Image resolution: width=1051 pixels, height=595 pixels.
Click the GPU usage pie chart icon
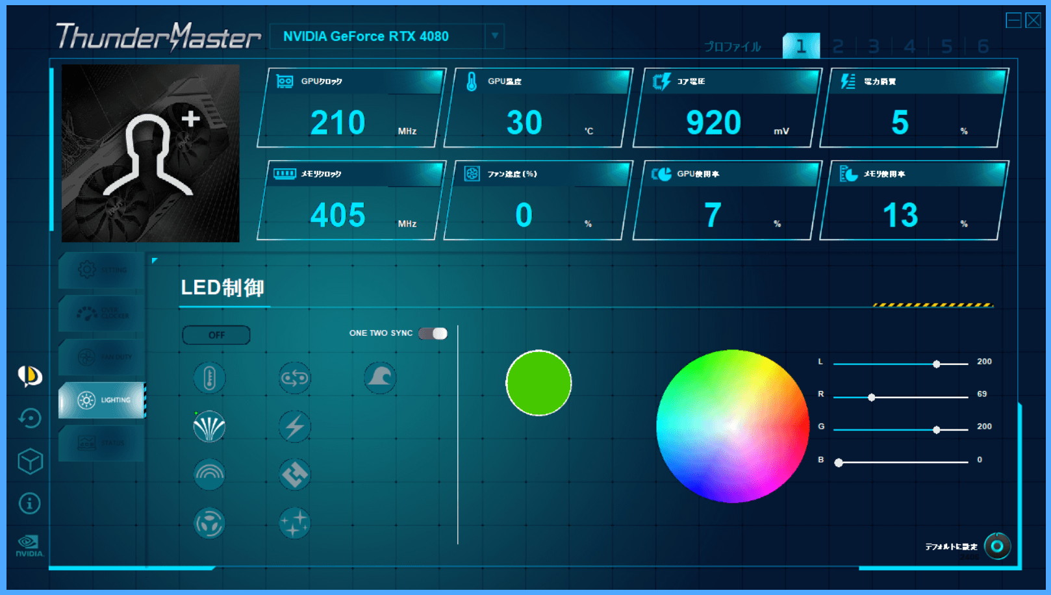661,173
